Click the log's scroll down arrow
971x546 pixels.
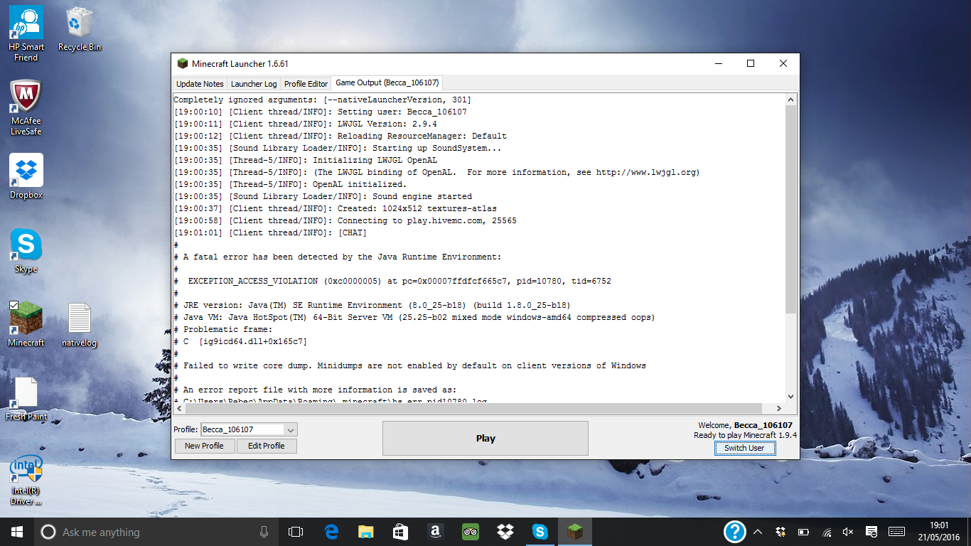(791, 396)
